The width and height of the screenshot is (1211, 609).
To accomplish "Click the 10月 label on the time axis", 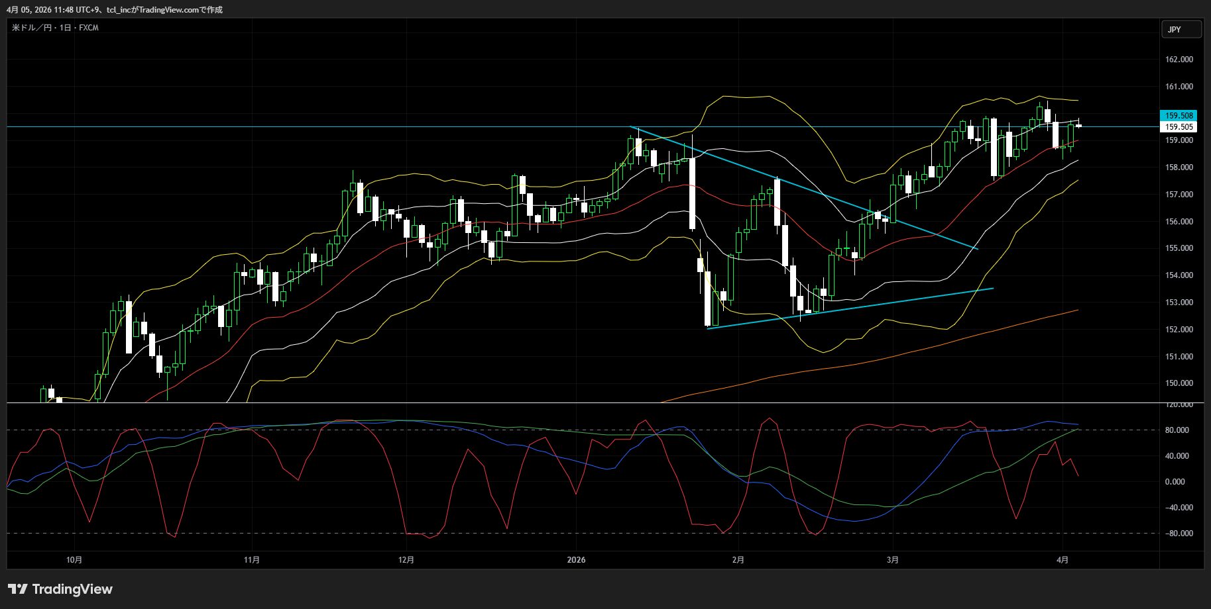I will tap(74, 560).
